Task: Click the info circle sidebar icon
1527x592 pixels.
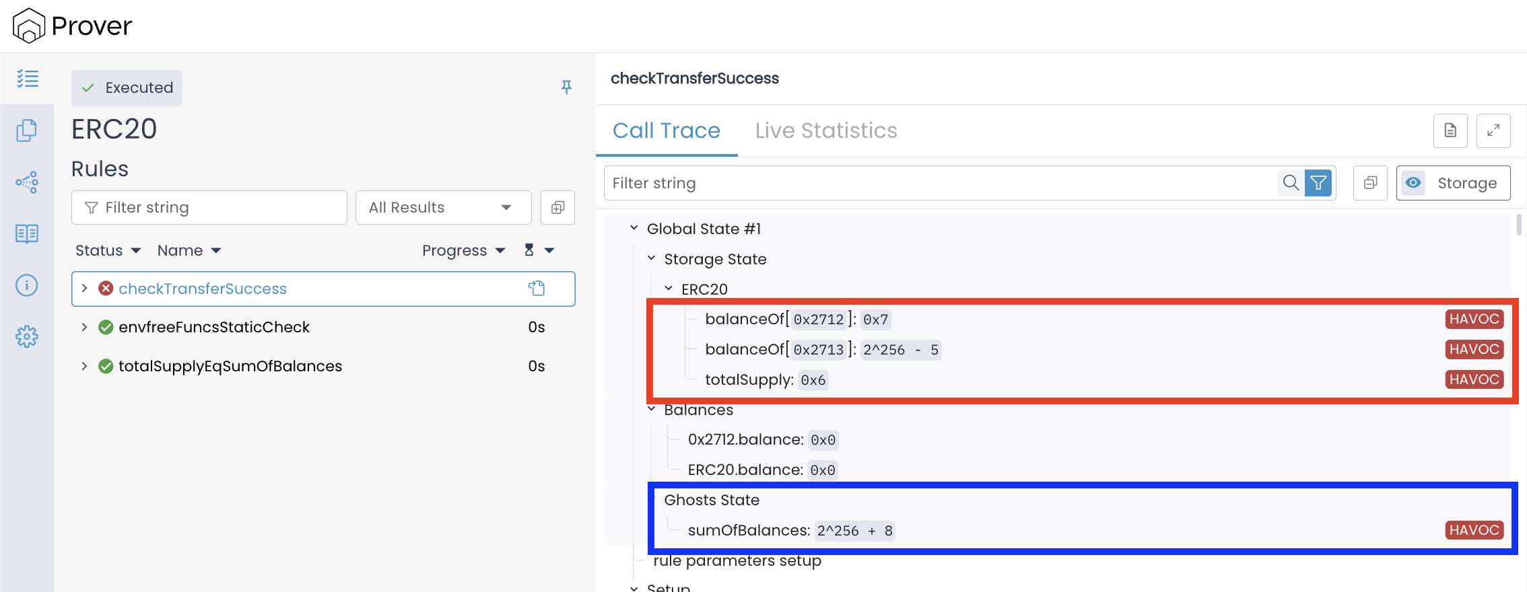Action: [27, 285]
